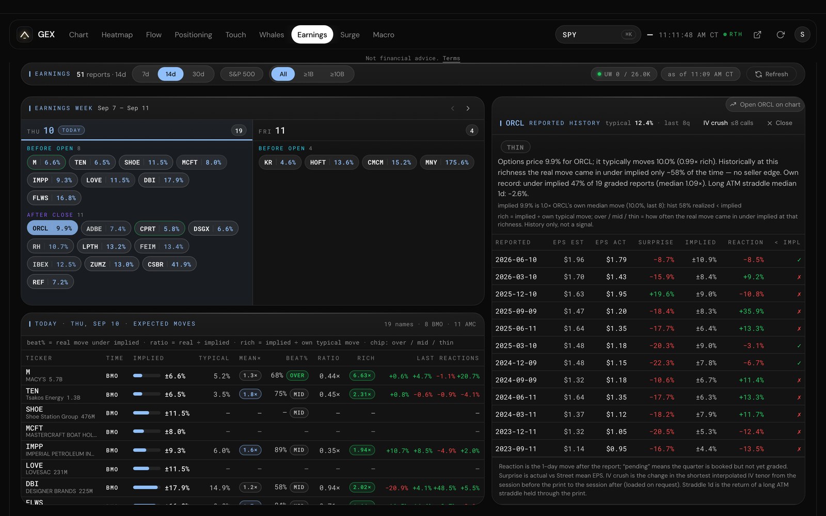Click the Refresh button
This screenshot has height=516, width=826.
tap(771, 74)
